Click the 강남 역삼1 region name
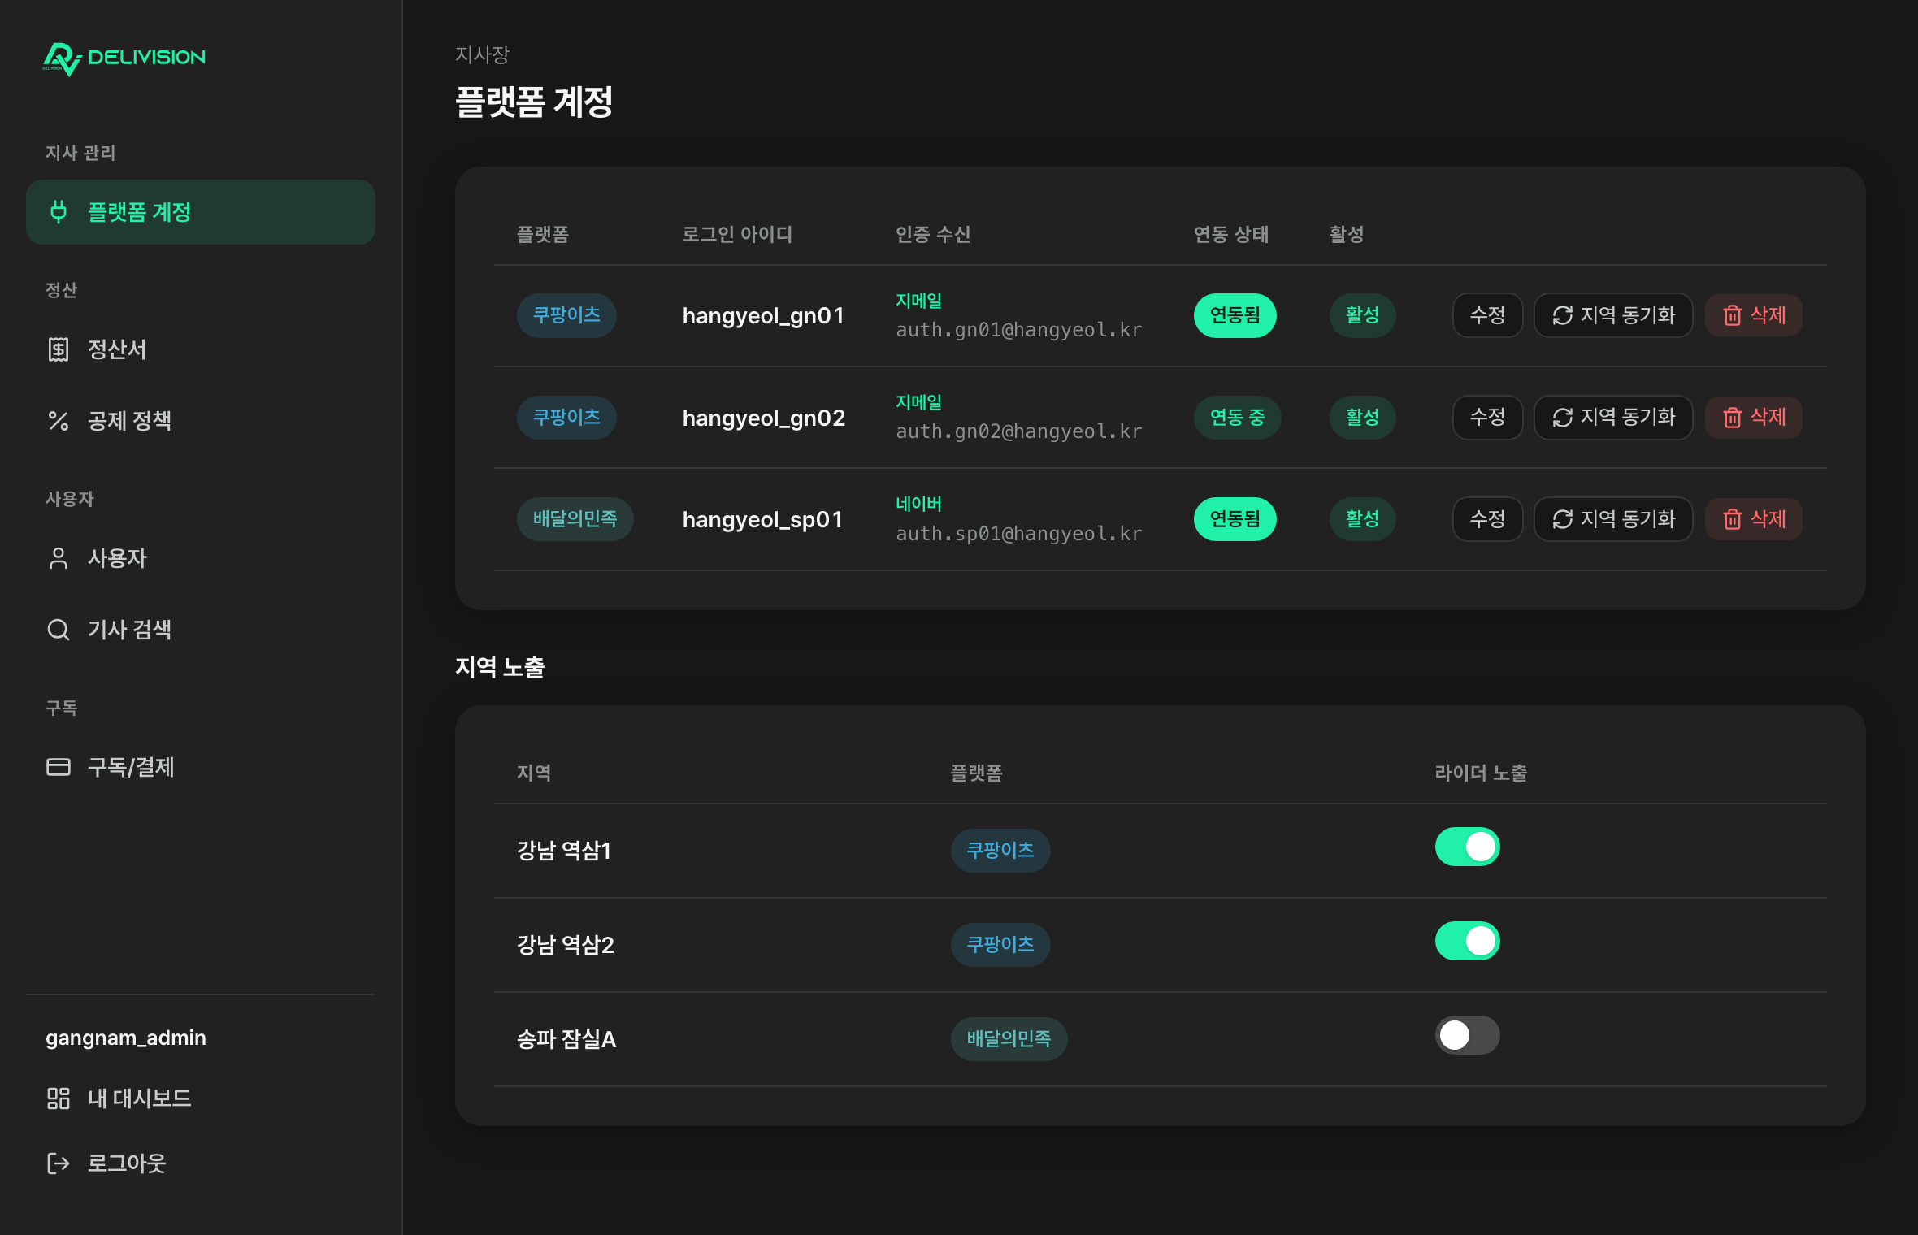Viewport: 1918px width, 1235px height. pos(564,851)
